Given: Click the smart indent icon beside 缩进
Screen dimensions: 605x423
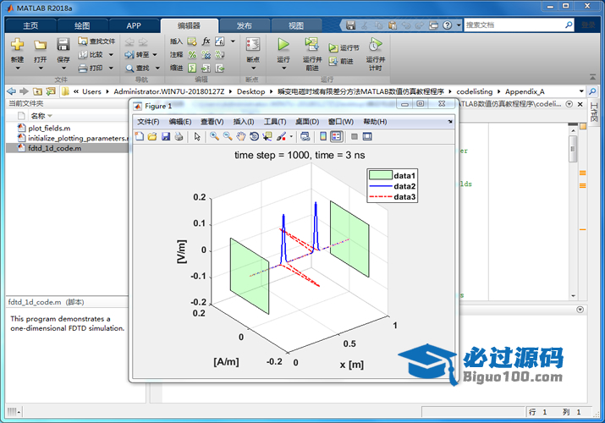Looking at the screenshot, I should click(x=192, y=69).
